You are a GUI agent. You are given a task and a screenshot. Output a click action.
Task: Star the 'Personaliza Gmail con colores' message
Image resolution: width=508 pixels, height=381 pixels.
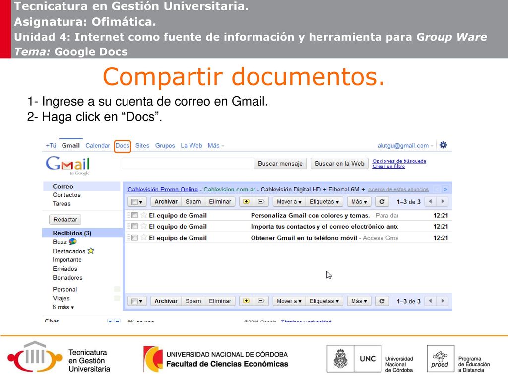143,215
